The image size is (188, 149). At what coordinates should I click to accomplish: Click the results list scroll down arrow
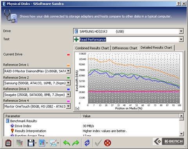coord(181,134)
